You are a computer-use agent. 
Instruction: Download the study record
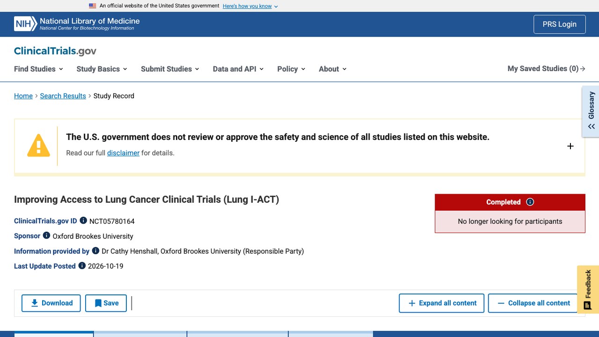[x=51, y=303]
